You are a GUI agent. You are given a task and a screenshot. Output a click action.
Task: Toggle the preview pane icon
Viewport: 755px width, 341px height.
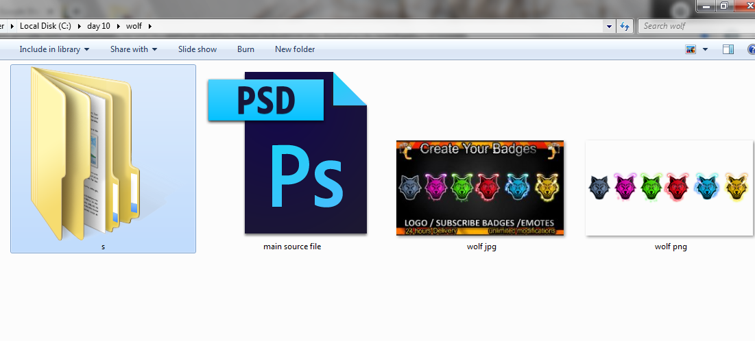pyautogui.click(x=728, y=49)
